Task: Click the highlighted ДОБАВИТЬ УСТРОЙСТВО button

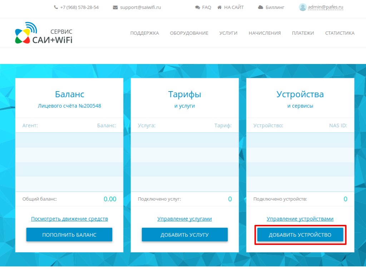Action: pos(300,235)
